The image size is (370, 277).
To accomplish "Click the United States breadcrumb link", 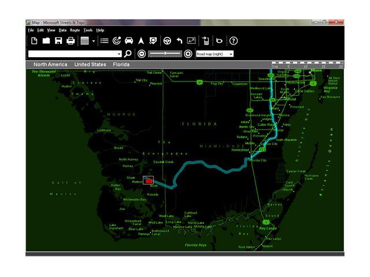I will (90, 65).
